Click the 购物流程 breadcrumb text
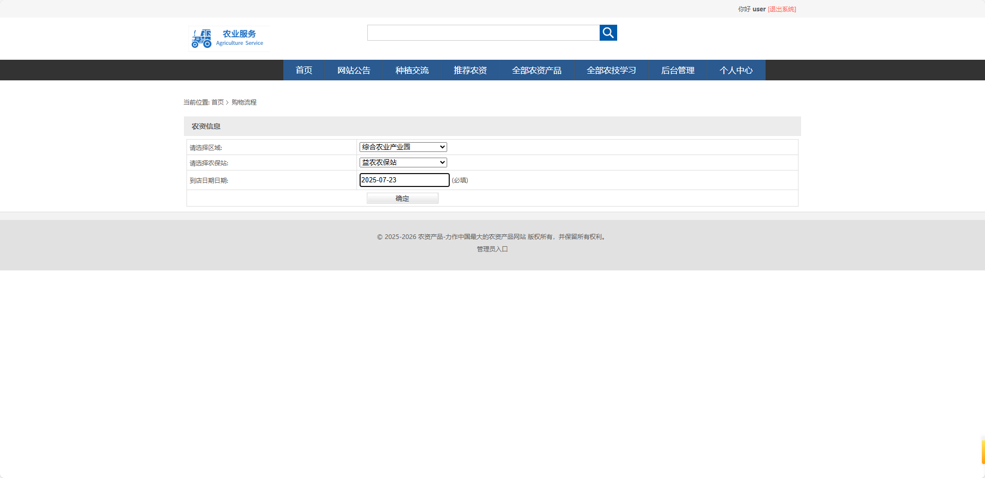Image resolution: width=985 pixels, height=478 pixels. [244, 103]
